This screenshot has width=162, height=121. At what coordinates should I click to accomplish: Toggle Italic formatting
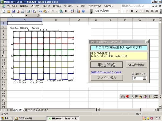click(137, 11)
